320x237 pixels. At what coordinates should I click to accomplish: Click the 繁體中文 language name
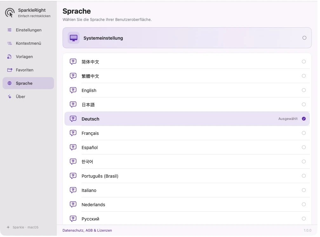(x=90, y=76)
